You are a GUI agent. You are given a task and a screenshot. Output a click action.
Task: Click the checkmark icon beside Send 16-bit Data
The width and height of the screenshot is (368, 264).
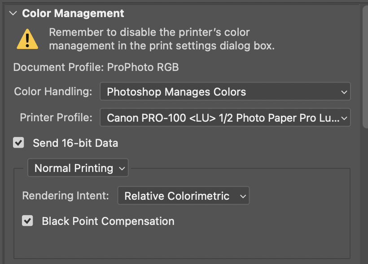[18, 143]
